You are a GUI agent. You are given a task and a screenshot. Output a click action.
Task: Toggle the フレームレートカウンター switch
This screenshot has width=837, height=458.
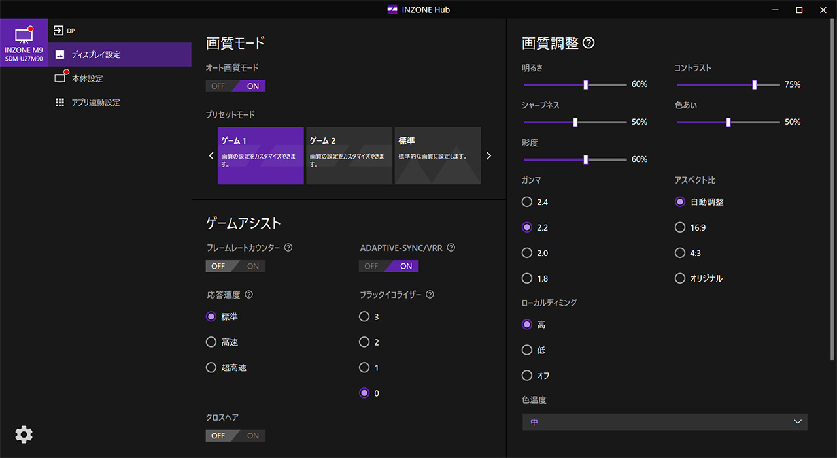click(235, 266)
